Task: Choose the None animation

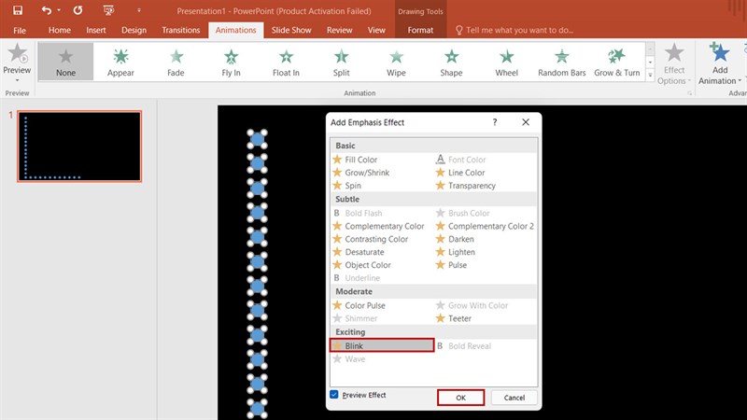Action: pos(65,62)
